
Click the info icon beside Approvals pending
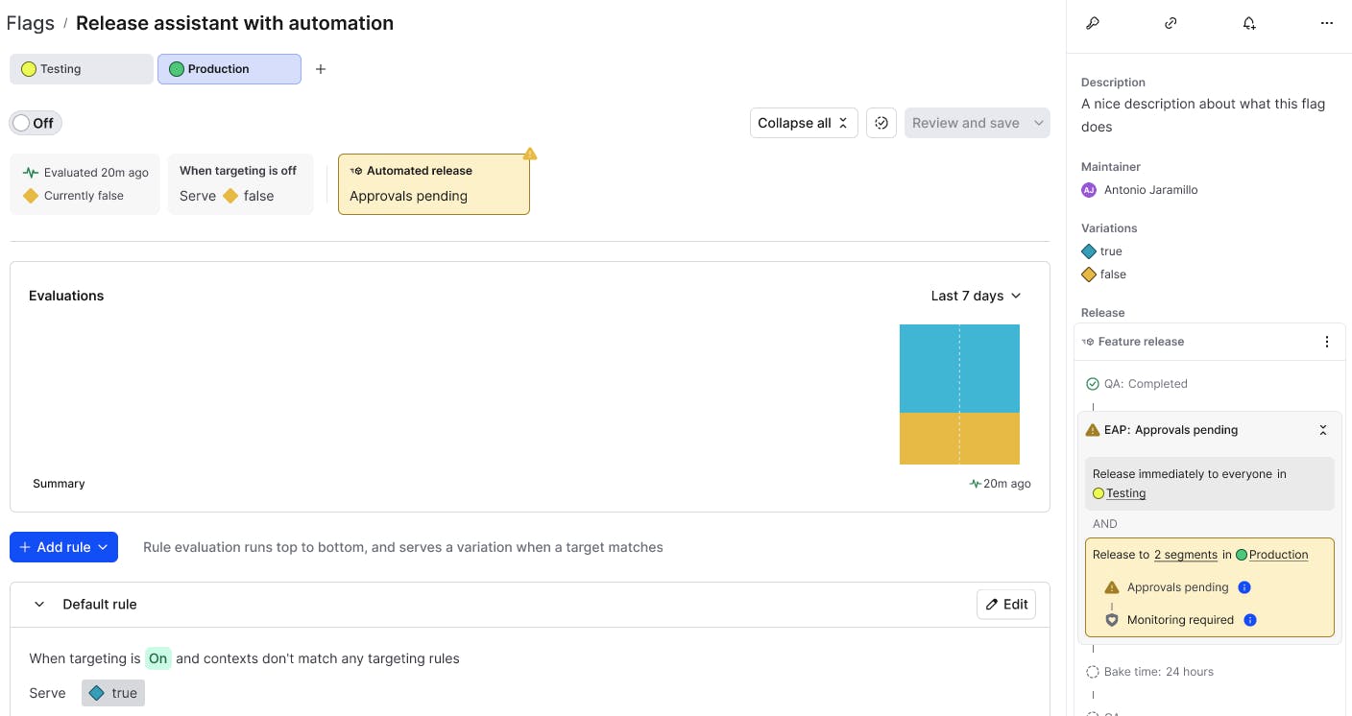tap(1244, 587)
